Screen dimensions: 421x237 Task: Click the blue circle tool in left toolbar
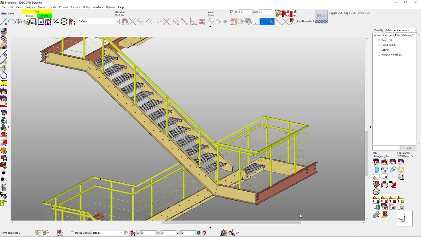[4, 76]
